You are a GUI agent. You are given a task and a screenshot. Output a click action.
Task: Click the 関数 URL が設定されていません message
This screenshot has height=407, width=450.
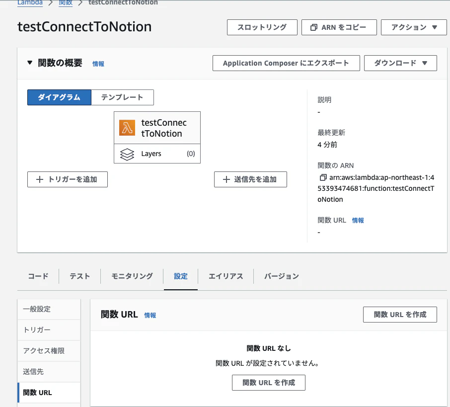tap(267, 363)
